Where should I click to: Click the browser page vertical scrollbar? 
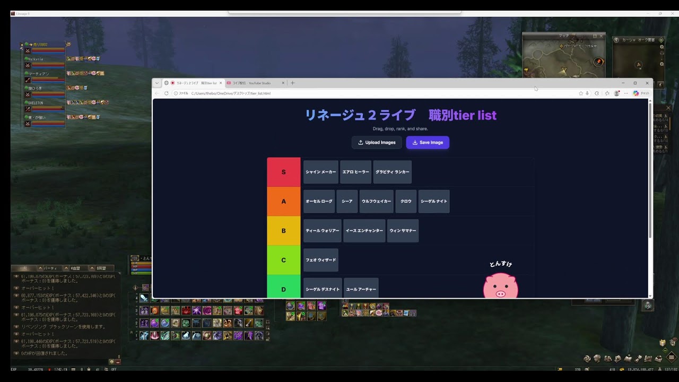(650, 170)
